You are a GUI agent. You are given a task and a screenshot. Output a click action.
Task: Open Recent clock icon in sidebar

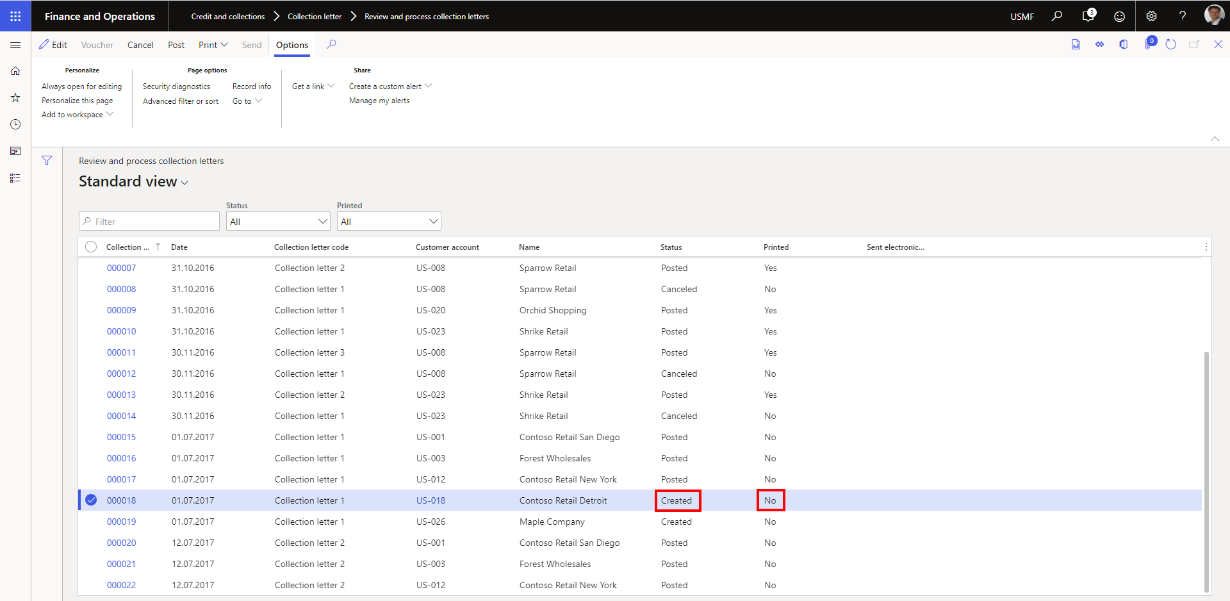click(15, 124)
